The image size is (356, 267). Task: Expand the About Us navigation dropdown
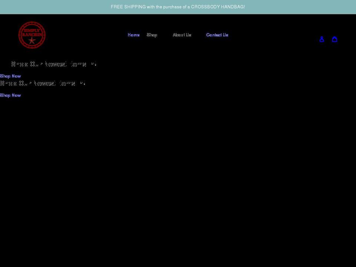(x=182, y=35)
